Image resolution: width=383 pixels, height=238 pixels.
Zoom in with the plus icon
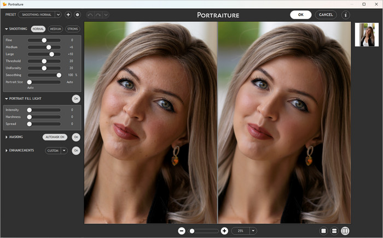point(224,231)
